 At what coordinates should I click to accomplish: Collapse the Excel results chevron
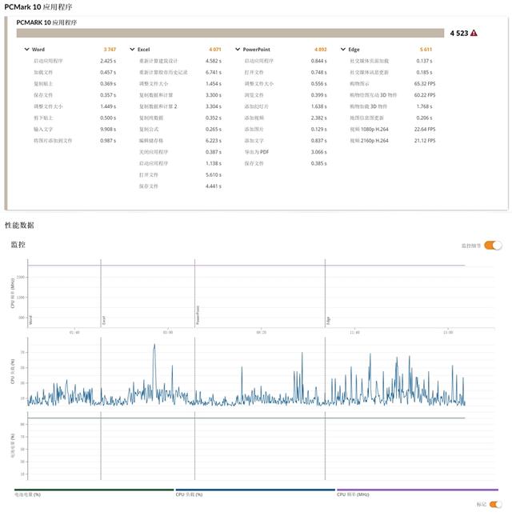click(x=132, y=50)
